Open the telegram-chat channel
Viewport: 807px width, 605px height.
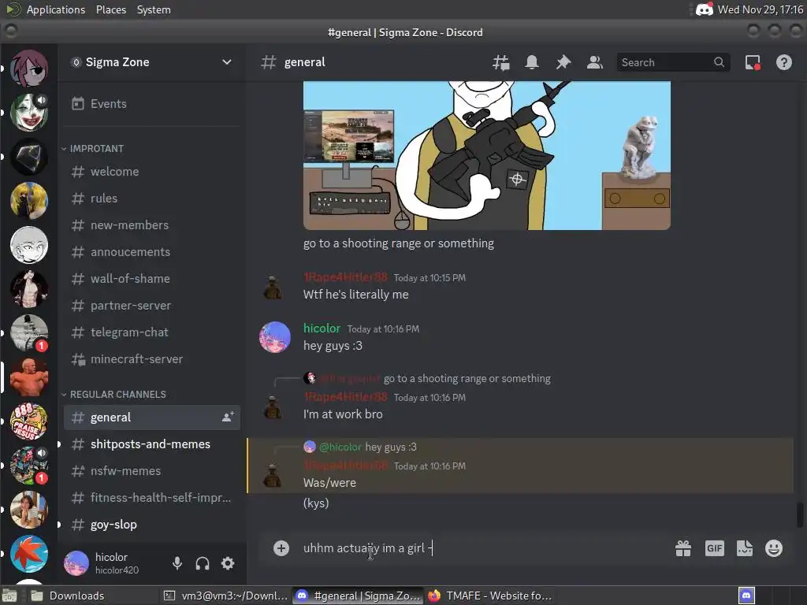151,332
